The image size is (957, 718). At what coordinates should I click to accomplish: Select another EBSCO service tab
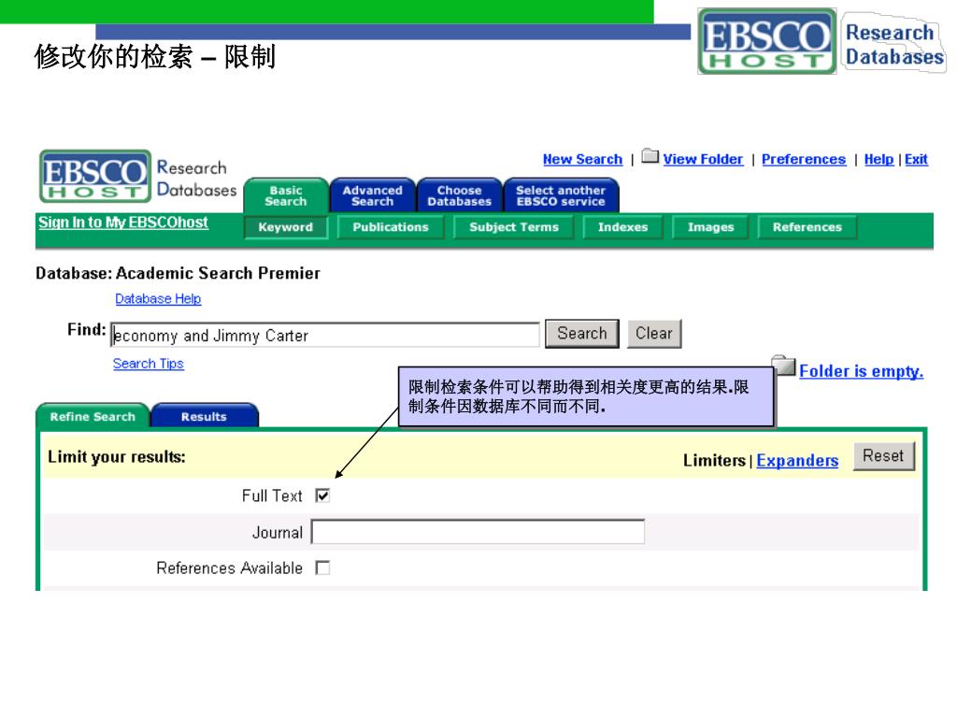pos(561,196)
